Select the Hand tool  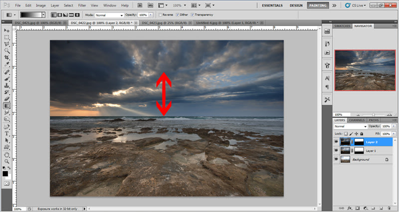pyautogui.click(x=6, y=155)
